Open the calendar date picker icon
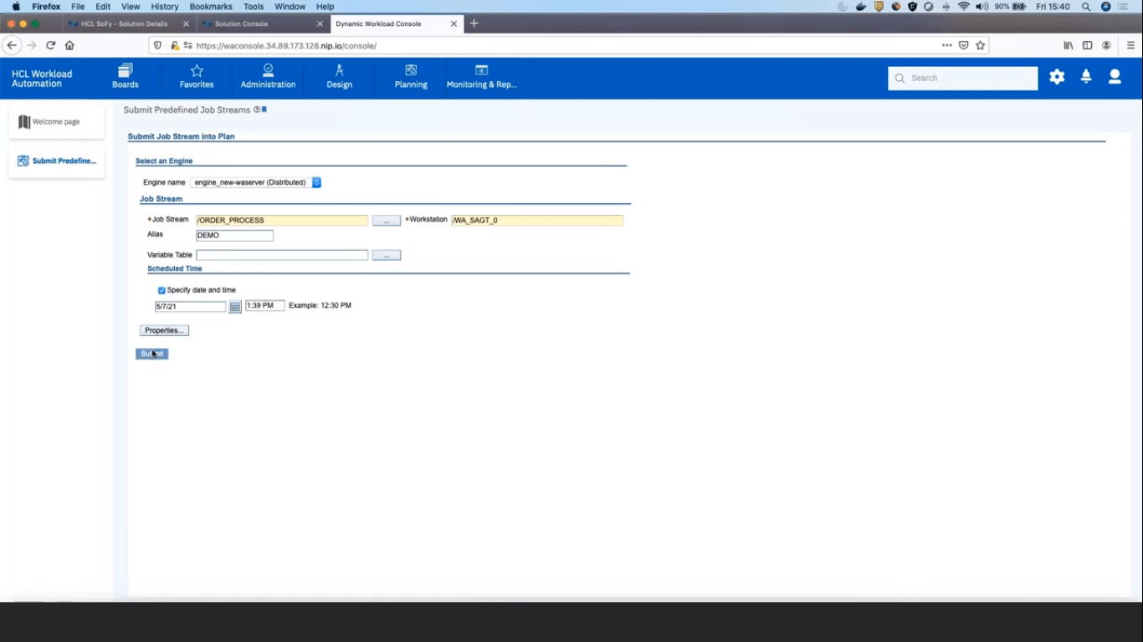Viewport: 1143px width, 642px height. tap(235, 307)
